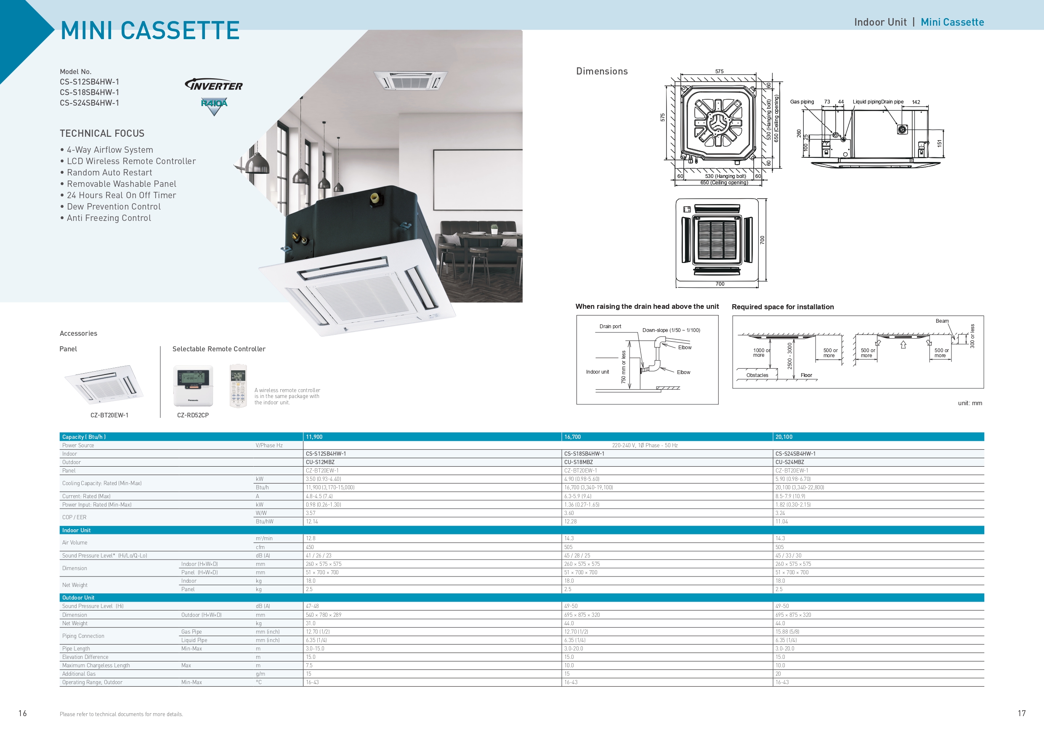Click the Outdoor Unit section header row
Viewport: 1044px width, 738px height.
click(521, 597)
